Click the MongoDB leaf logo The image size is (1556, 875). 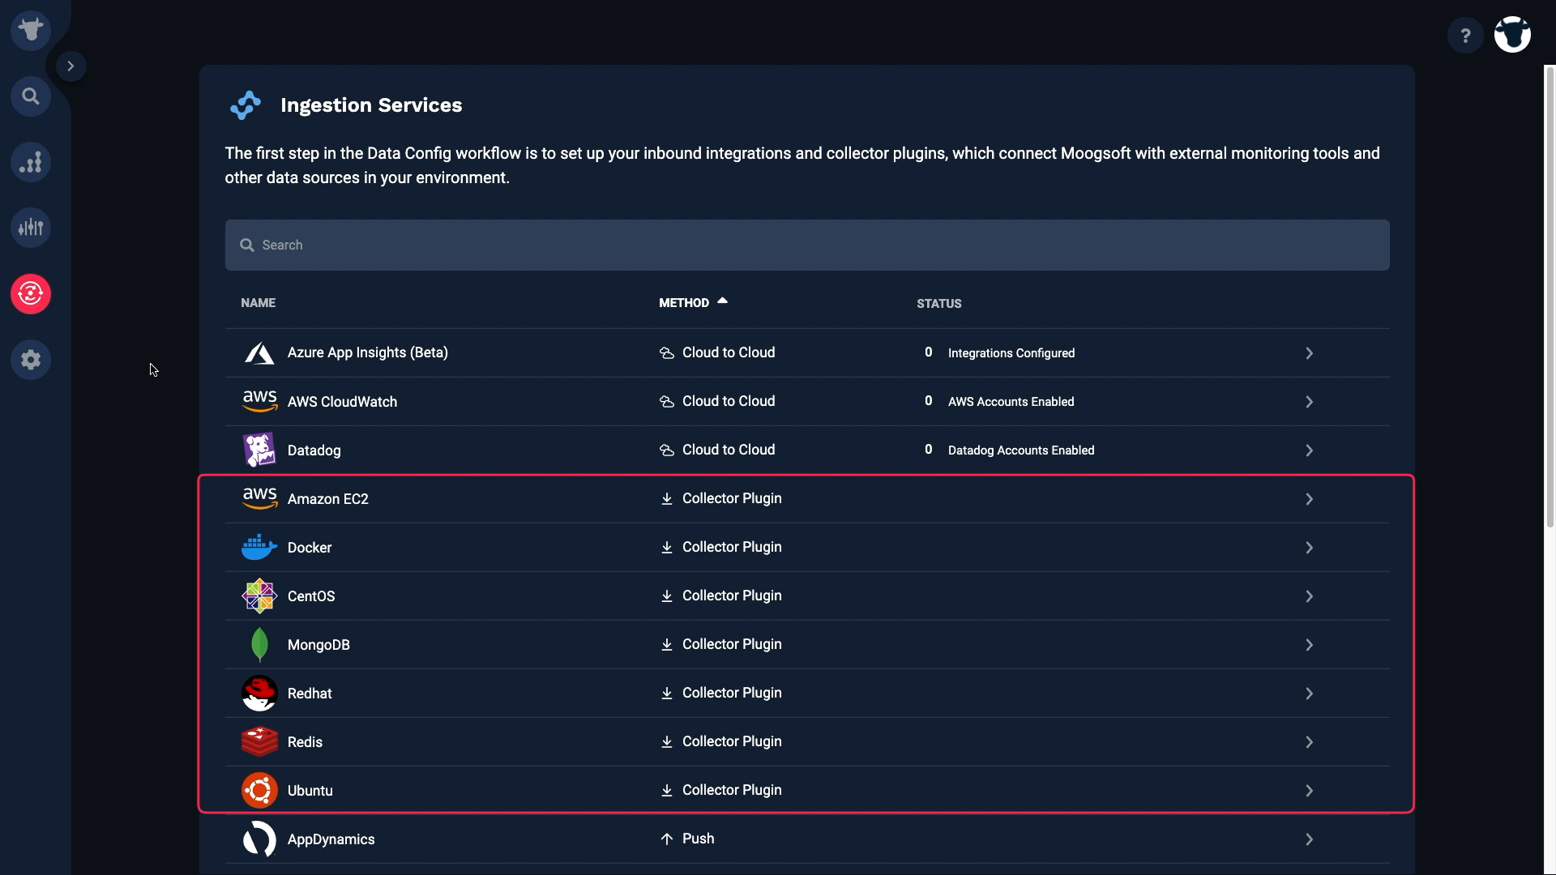(x=259, y=645)
